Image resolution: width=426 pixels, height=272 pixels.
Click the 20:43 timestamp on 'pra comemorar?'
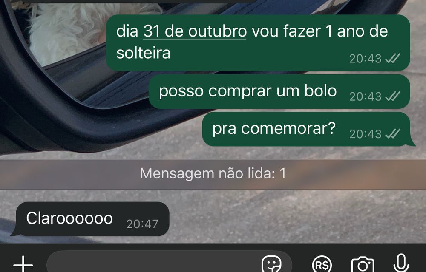366,134
